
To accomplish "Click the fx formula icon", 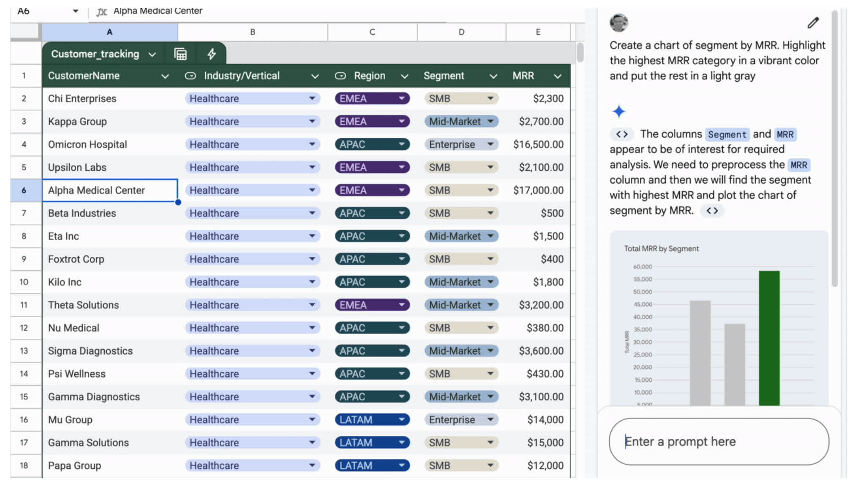I will coord(101,11).
